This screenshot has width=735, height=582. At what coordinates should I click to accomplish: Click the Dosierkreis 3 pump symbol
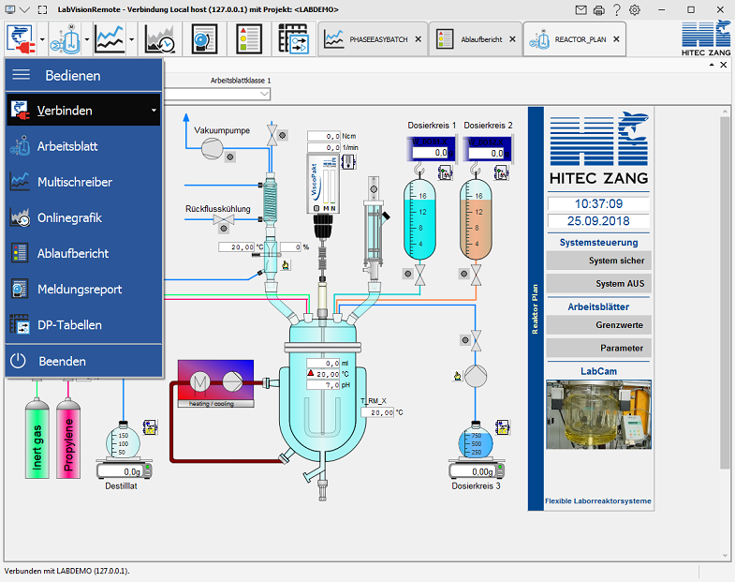(x=476, y=376)
